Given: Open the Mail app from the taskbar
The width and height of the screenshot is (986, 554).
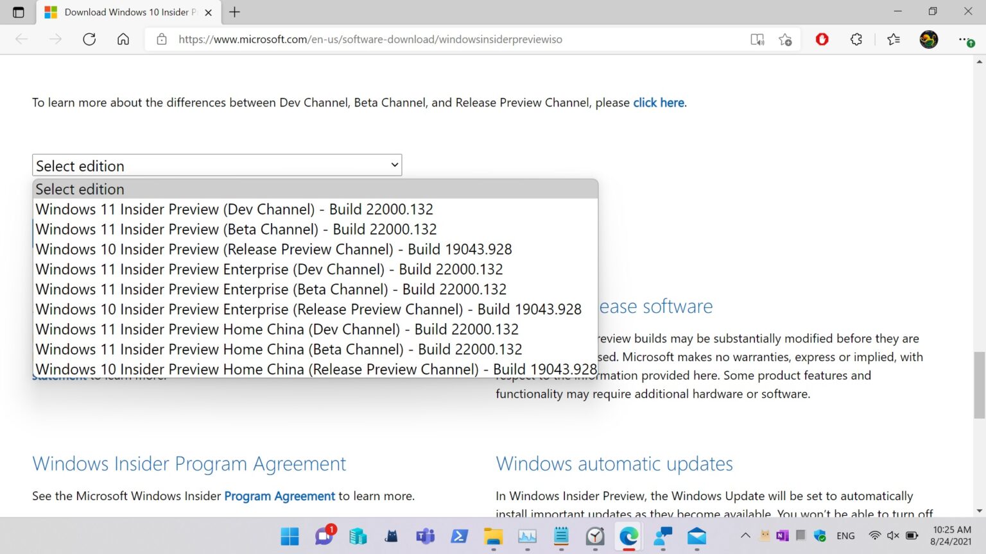Looking at the screenshot, I should pyautogui.click(x=697, y=537).
